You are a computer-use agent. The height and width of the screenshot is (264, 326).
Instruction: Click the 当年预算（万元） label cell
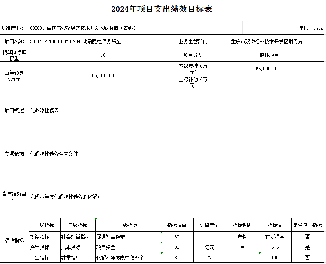click(15, 75)
